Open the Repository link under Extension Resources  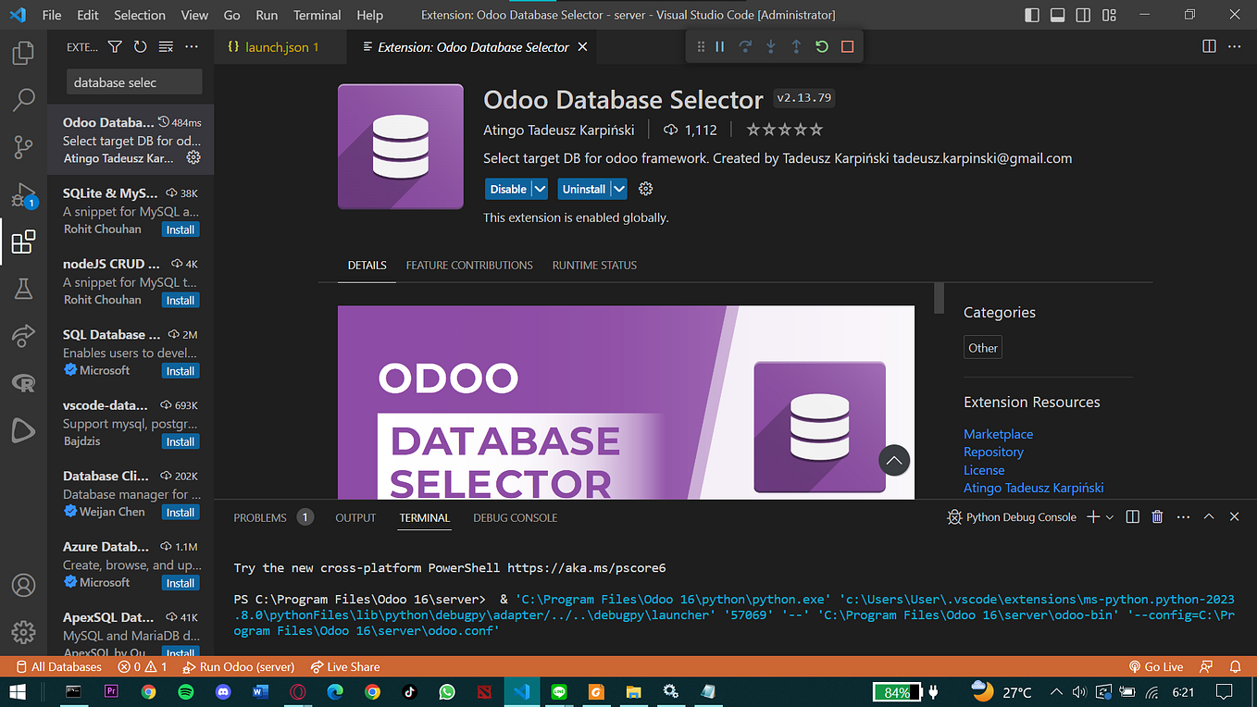[x=993, y=452]
